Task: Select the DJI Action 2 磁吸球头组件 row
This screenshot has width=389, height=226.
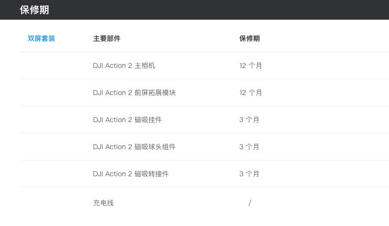Action: [204, 147]
